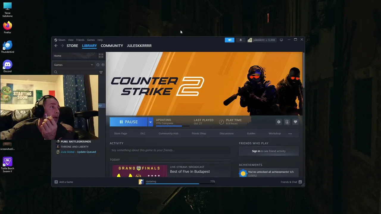Click Zula Global game icon
381x214 pixels.
pyautogui.click(x=58, y=152)
